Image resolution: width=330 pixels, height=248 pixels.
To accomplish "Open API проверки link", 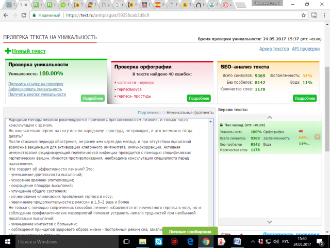I will [x=306, y=49].
